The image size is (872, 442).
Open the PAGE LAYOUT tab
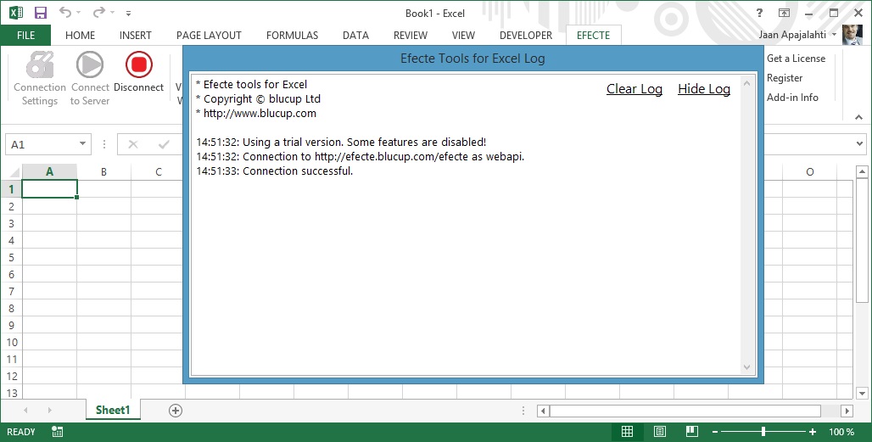(209, 35)
